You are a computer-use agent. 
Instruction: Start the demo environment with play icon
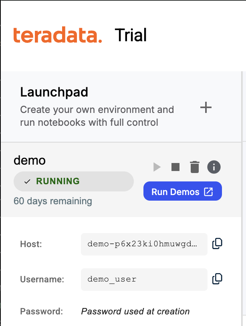pyautogui.click(x=157, y=167)
